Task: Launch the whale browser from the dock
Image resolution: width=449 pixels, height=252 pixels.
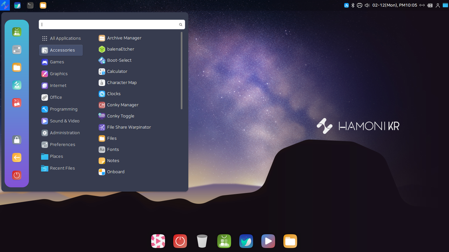Action: [x=246, y=241]
